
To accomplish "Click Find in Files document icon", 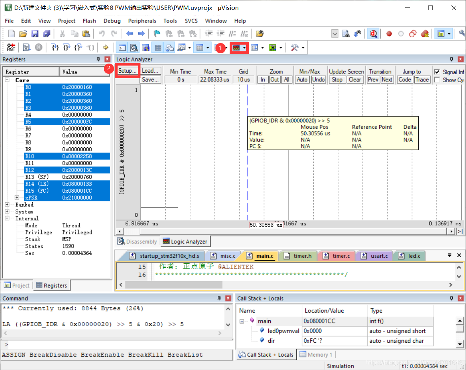I will 346,34.
